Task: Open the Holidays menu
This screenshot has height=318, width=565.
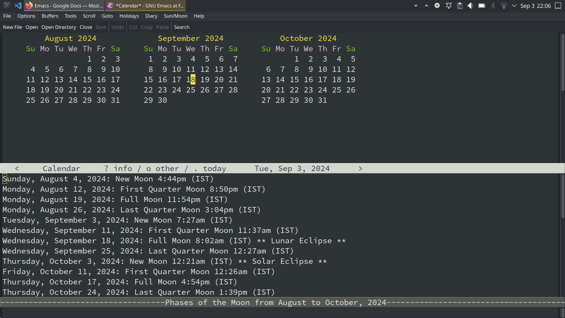Action: (129, 16)
